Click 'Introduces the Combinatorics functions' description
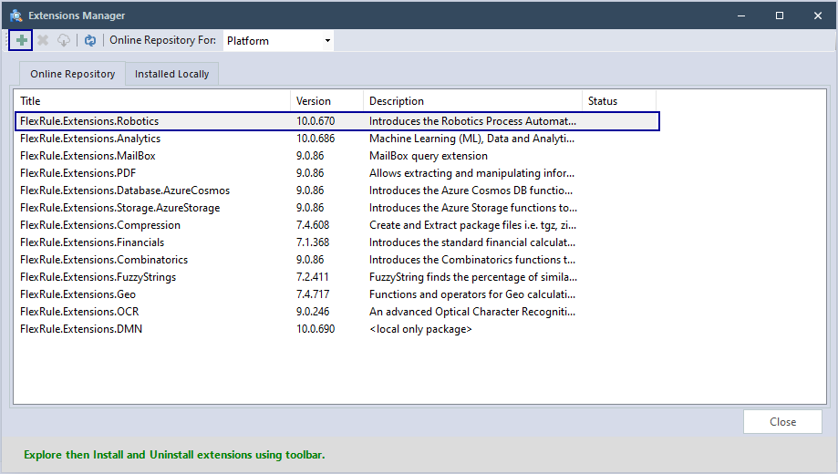Viewport: 838px width, 474px height. point(472,260)
